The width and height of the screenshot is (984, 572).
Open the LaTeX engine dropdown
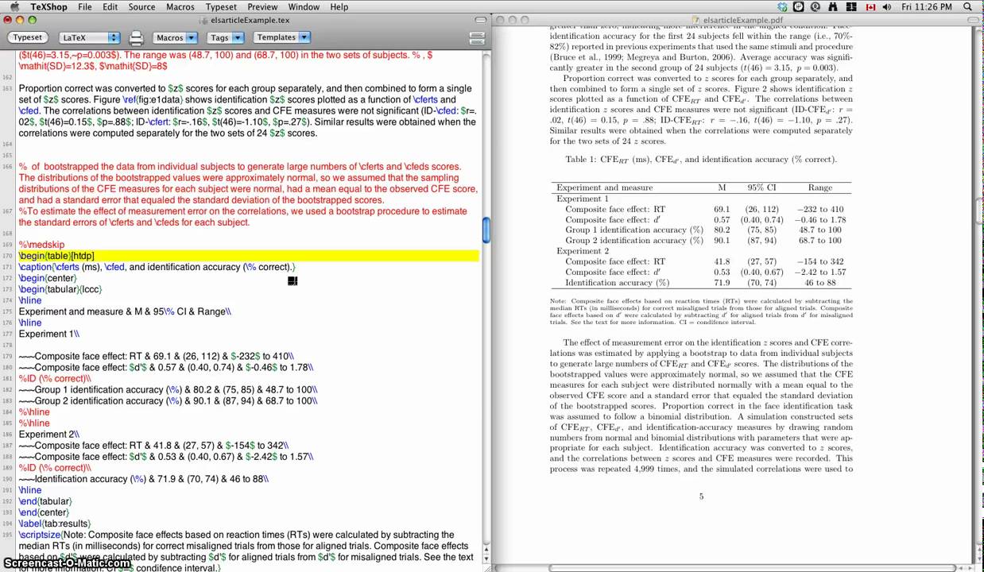pos(89,37)
